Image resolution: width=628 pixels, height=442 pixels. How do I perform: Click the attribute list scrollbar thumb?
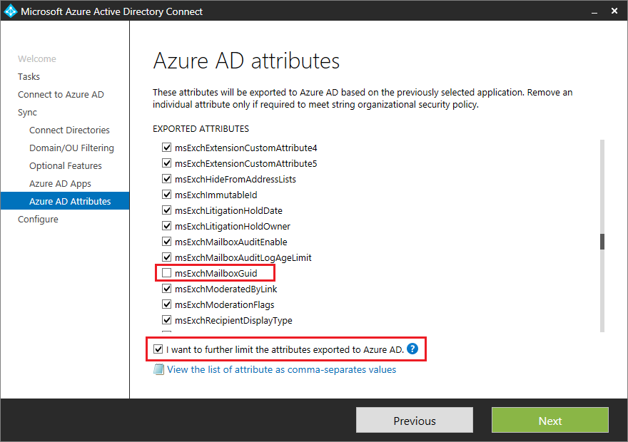[602, 242]
